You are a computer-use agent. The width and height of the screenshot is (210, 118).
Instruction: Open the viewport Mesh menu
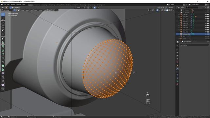[x=36, y=10]
